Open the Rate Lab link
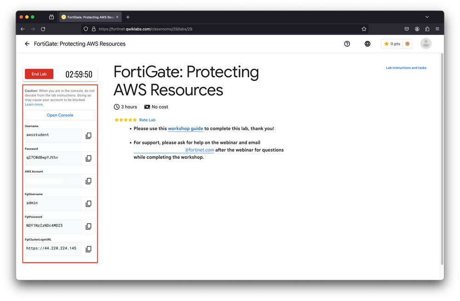The width and height of the screenshot is (460, 301). pos(147,120)
